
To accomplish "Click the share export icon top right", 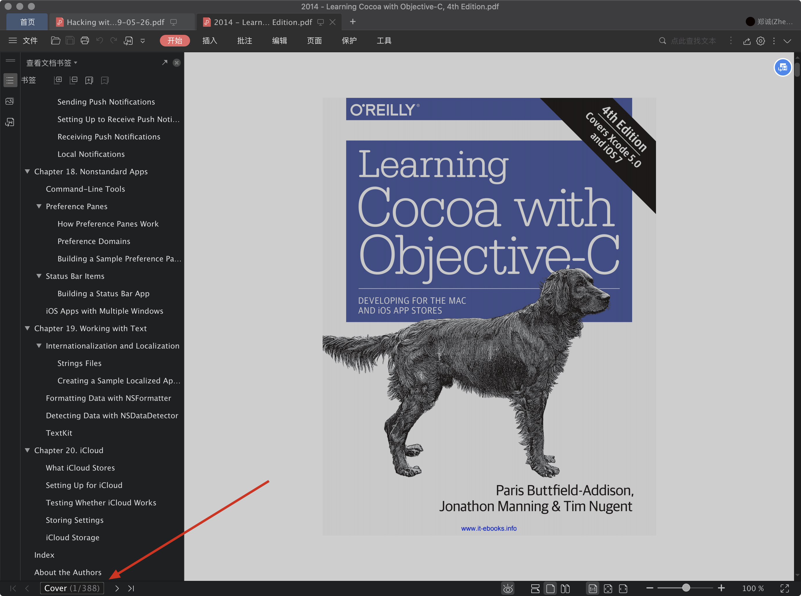I will click(747, 41).
